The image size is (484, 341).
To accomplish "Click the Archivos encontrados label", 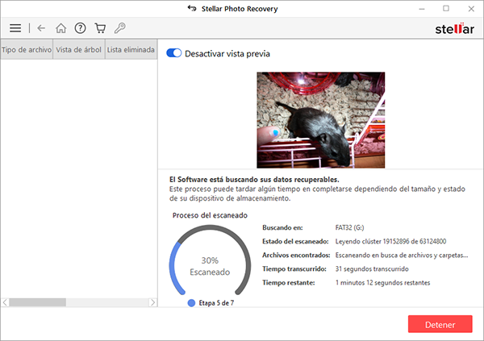I will pyautogui.click(x=296, y=256).
